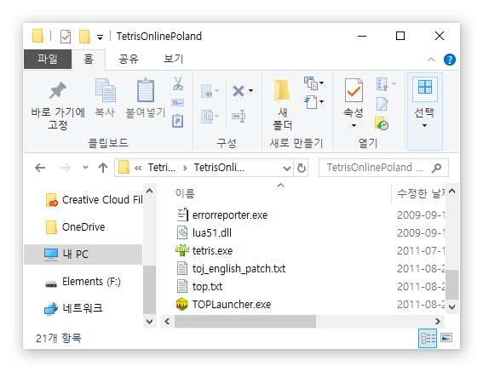Click the quick access new folder icon
The image size is (483, 372).
click(x=84, y=37)
